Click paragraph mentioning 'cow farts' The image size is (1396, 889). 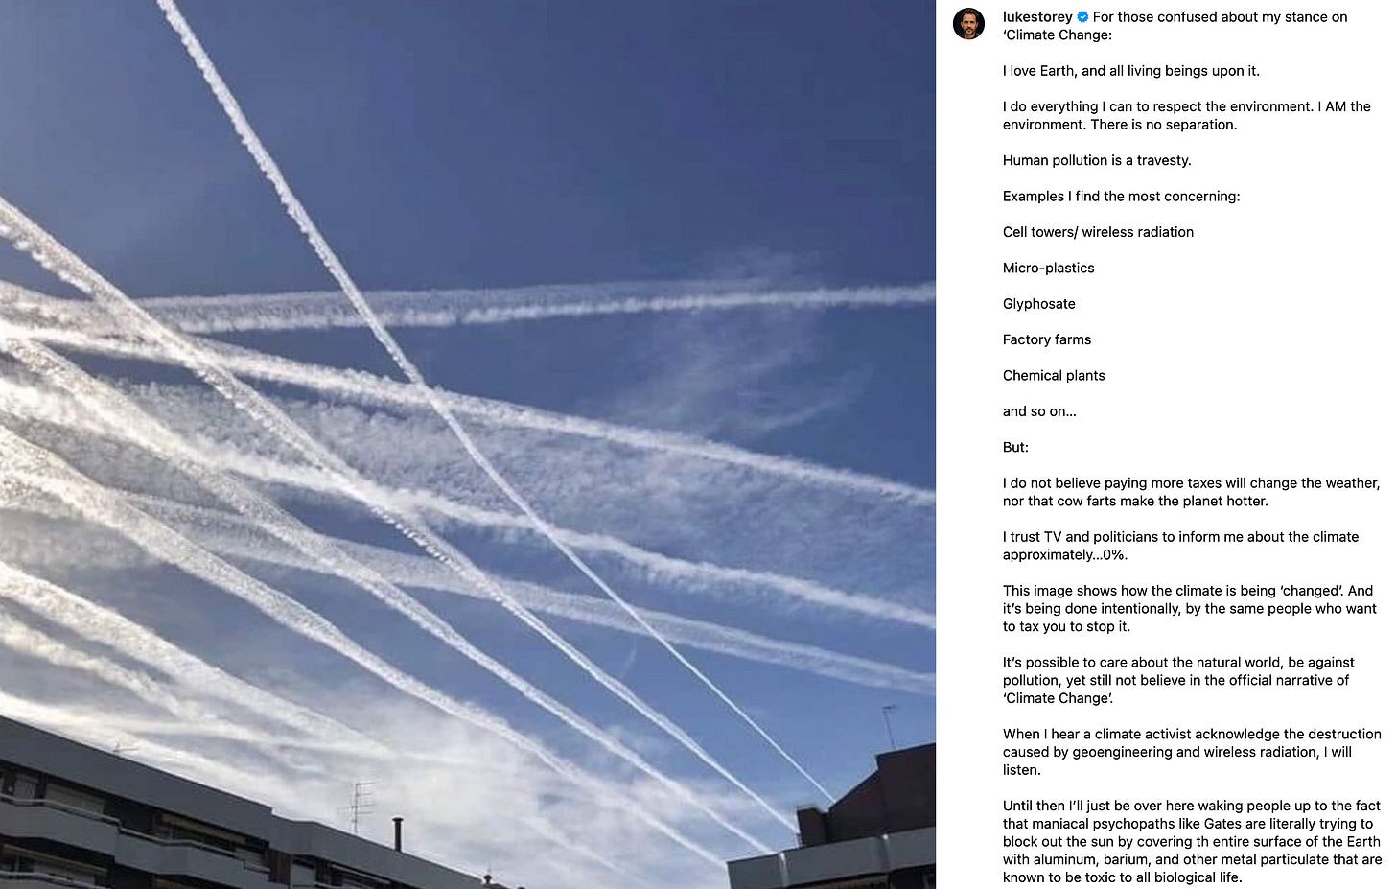pos(1191,492)
